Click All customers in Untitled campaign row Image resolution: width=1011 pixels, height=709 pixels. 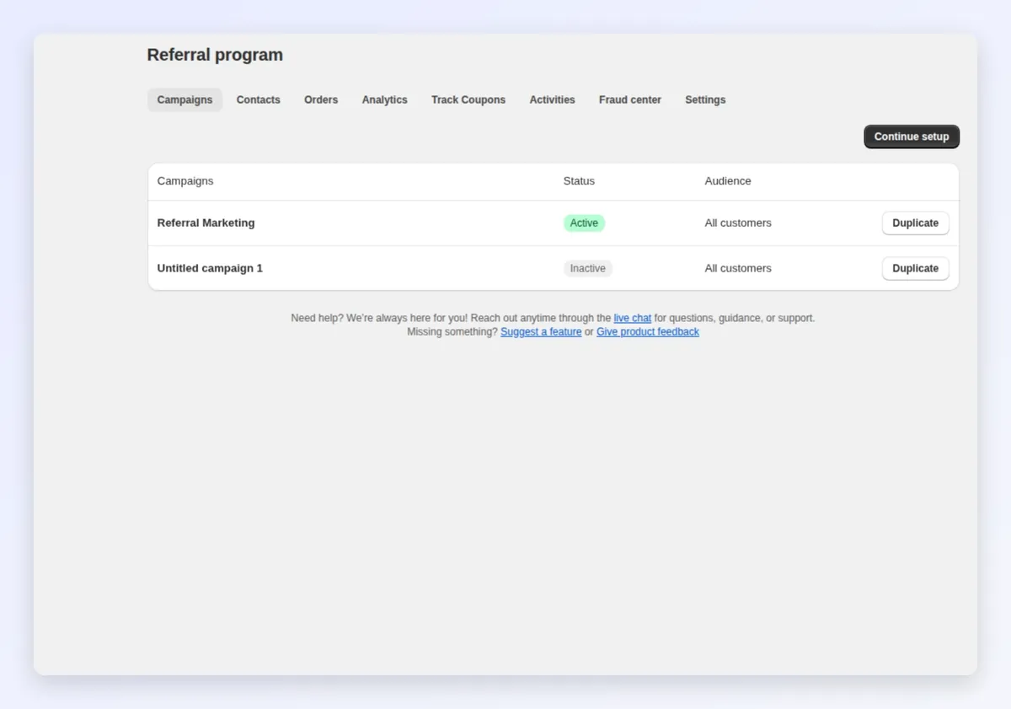coord(738,268)
